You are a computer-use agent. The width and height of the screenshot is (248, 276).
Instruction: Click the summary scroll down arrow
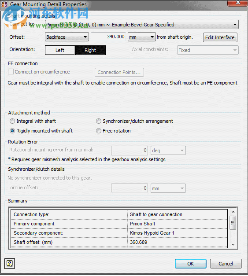pyautogui.click(x=233, y=245)
